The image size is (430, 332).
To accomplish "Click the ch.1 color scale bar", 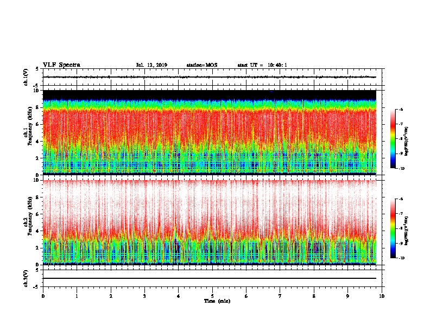I will (x=393, y=139).
